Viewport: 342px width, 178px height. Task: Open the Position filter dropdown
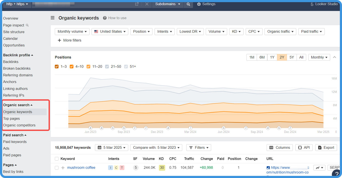[141, 31]
